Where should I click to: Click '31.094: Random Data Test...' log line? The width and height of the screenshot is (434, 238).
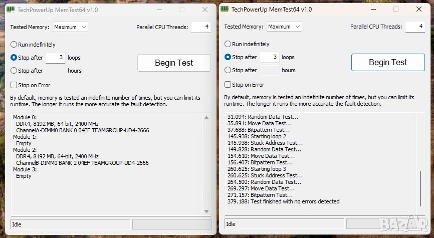[263, 117]
